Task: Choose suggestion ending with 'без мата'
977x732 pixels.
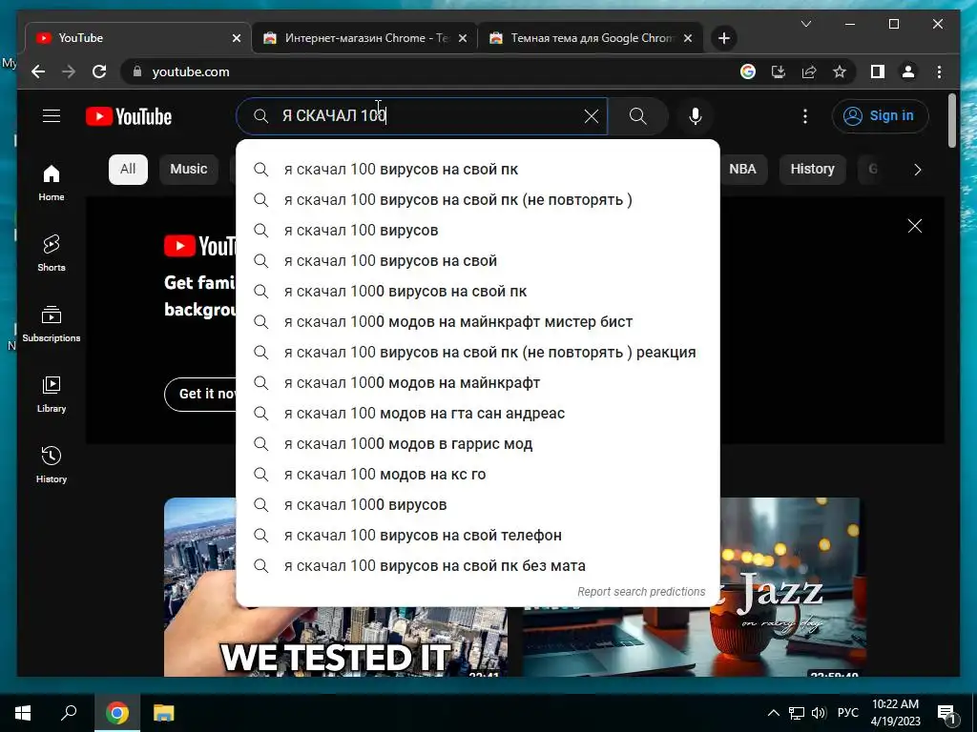Action: tap(478, 566)
